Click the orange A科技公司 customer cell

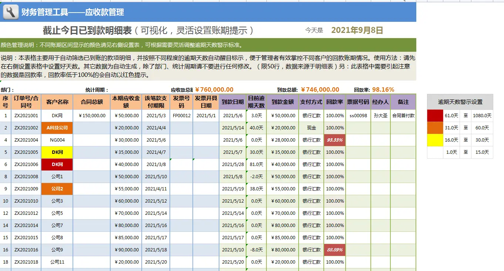57,128
